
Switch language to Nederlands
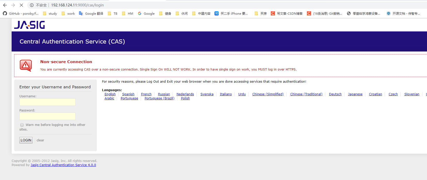185,94
